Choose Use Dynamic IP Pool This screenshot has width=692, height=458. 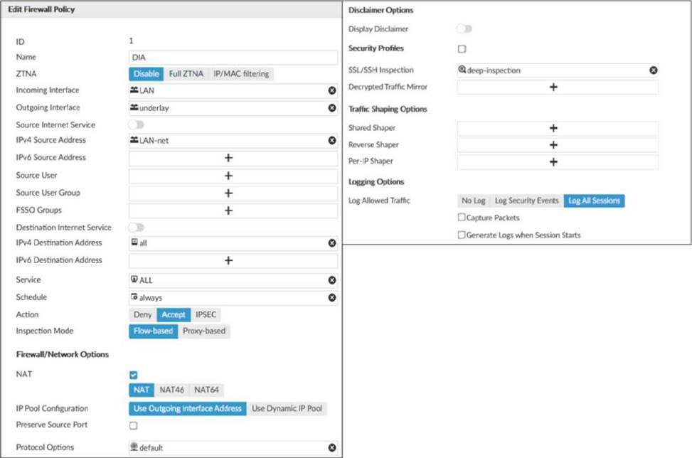click(x=287, y=409)
